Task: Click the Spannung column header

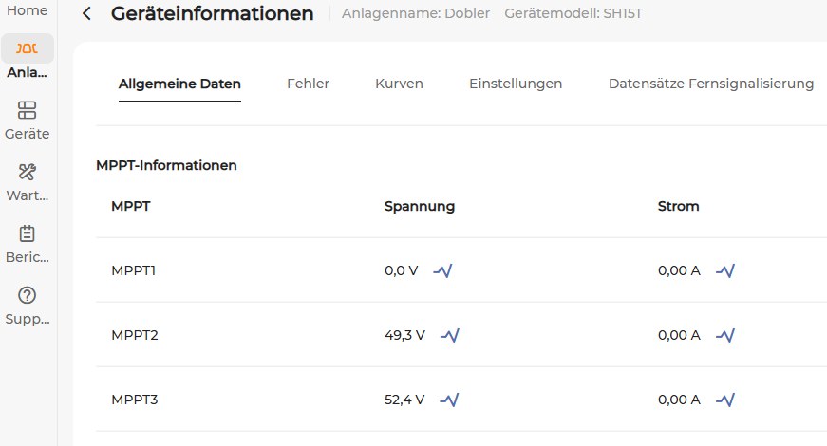Action: coord(420,206)
